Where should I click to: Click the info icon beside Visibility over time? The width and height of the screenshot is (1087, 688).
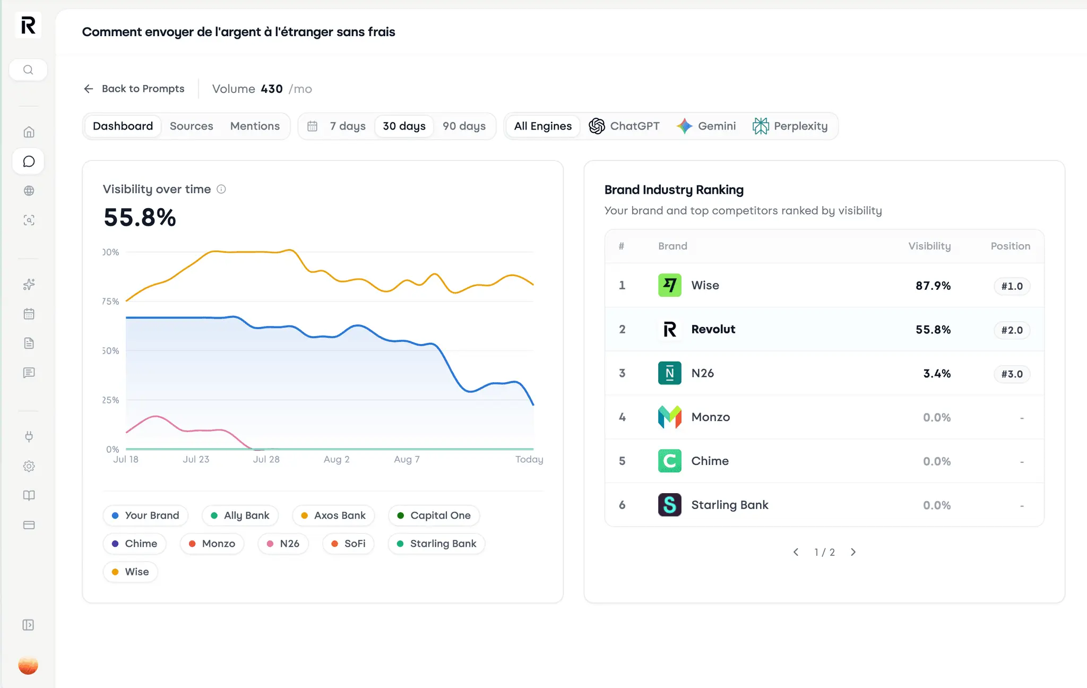coord(221,189)
